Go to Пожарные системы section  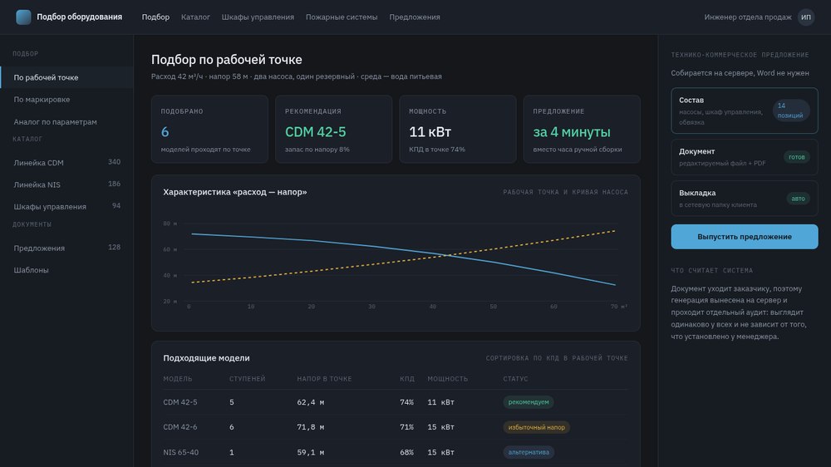[x=342, y=17]
